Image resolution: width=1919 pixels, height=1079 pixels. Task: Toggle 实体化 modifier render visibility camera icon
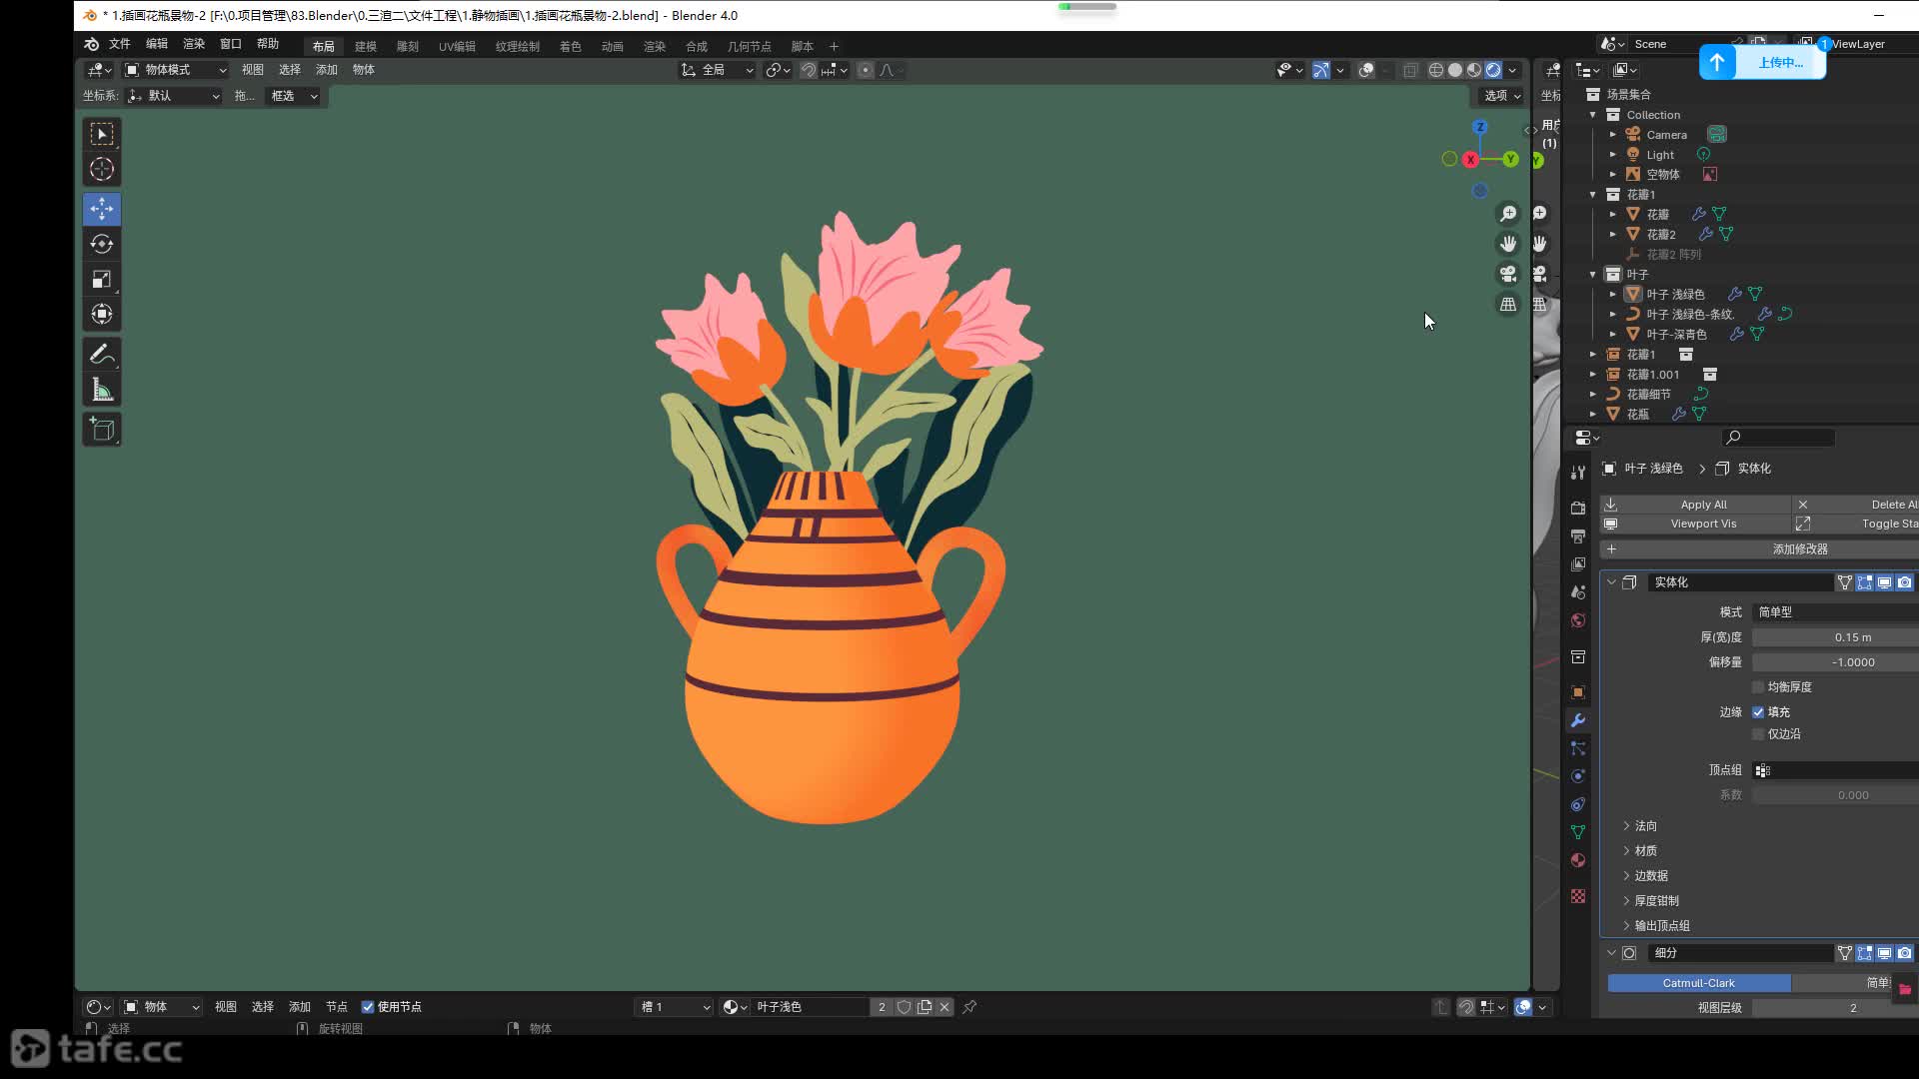[1905, 582]
